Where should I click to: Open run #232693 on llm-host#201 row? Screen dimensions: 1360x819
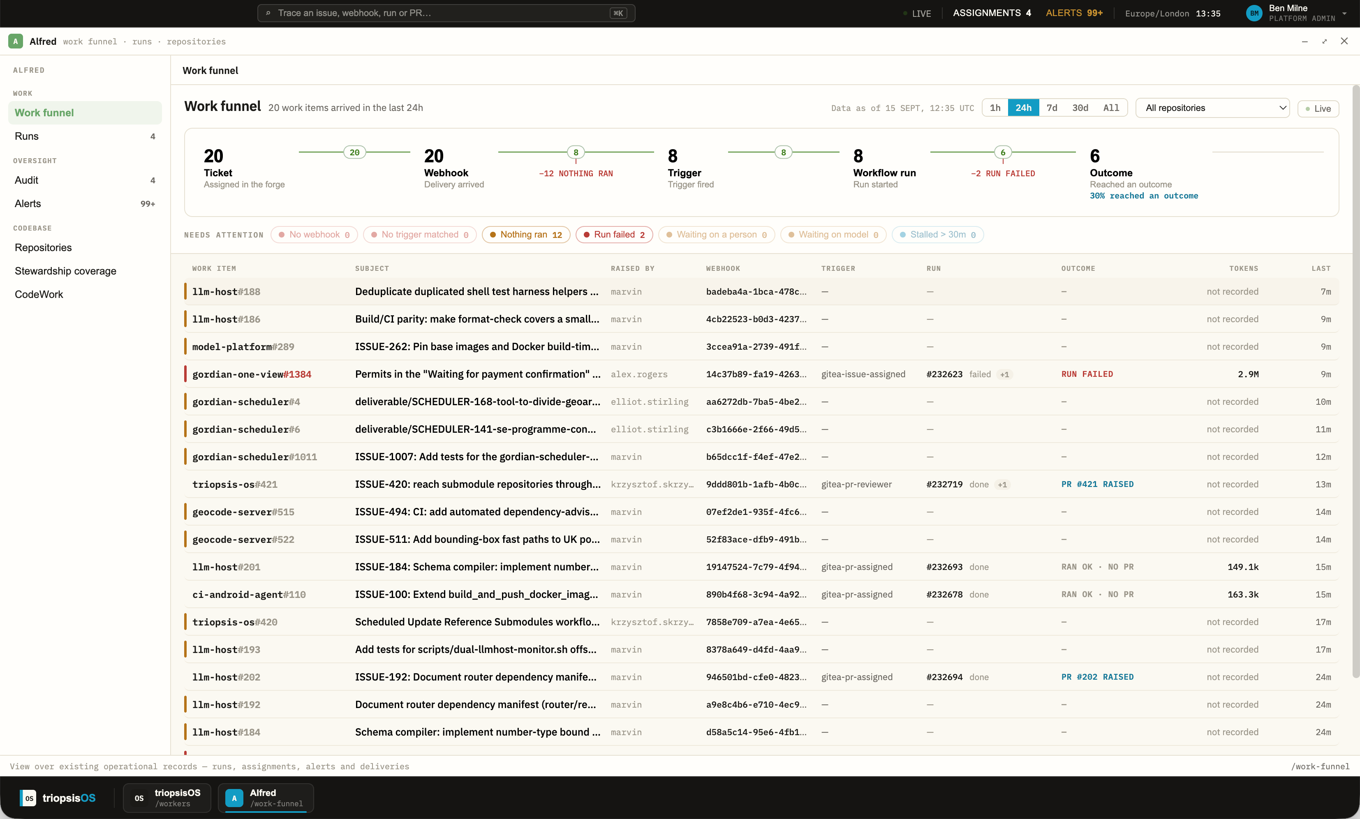tap(944, 567)
